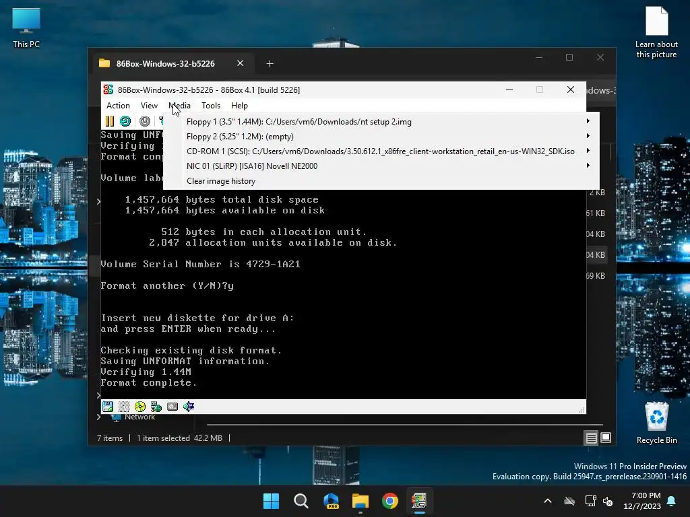Click the muted volume tray icon
The image size is (690, 517).
point(608,501)
